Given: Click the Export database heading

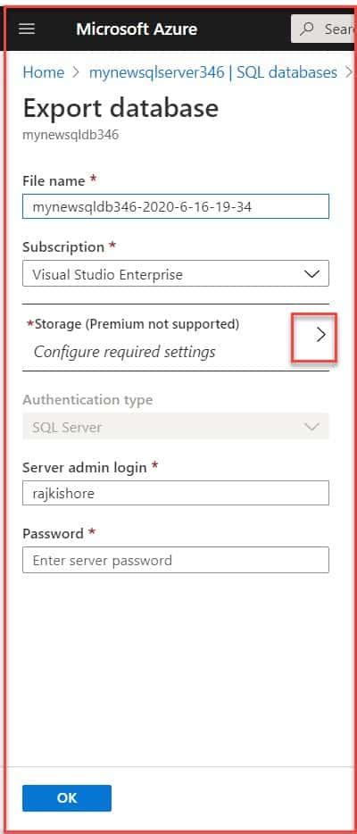Looking at the screenshot, I should click(120, 108).
